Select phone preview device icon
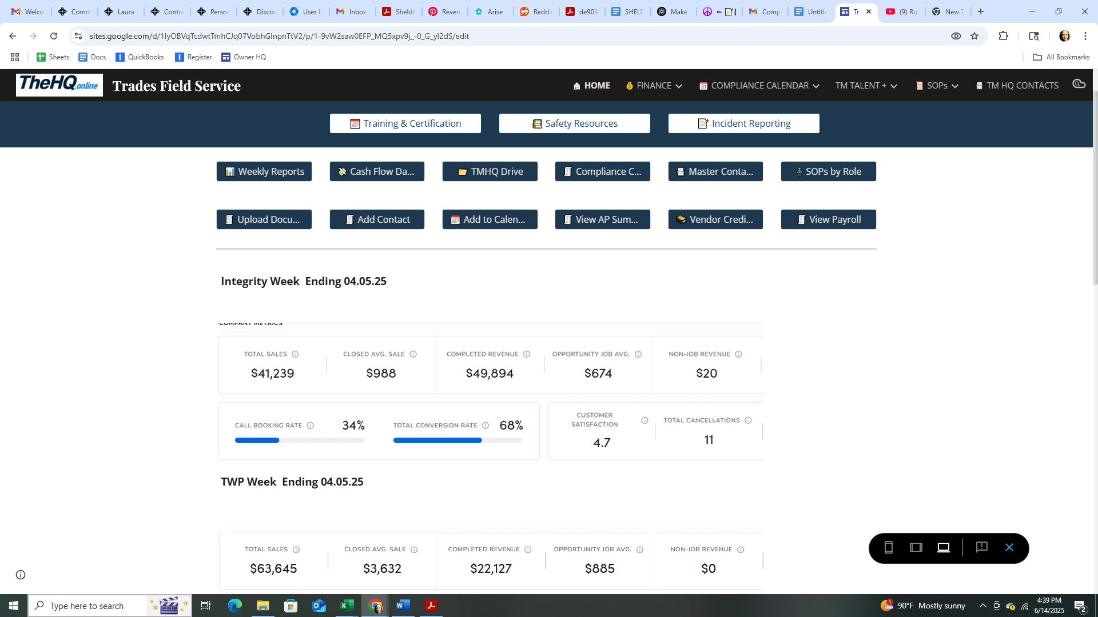Viewport: 1098px width, 617px height. coord(888,547)
